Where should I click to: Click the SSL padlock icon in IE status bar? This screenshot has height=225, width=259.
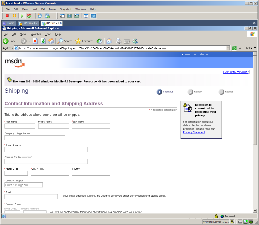point(216,216)
